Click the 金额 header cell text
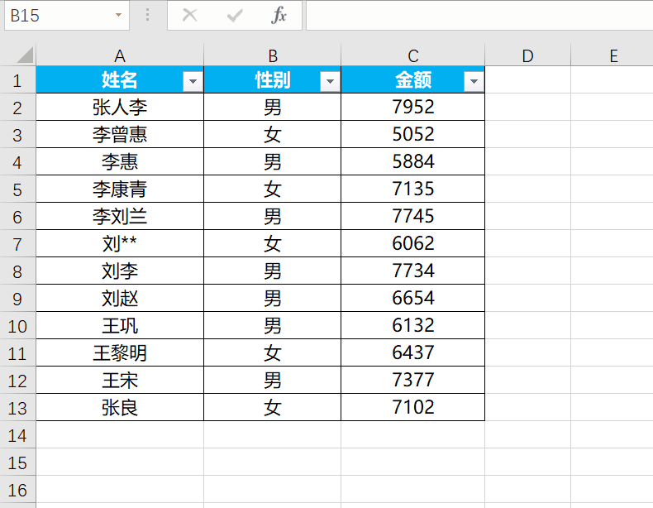Screen dimensions: 653x508 [x=413, y=79]
